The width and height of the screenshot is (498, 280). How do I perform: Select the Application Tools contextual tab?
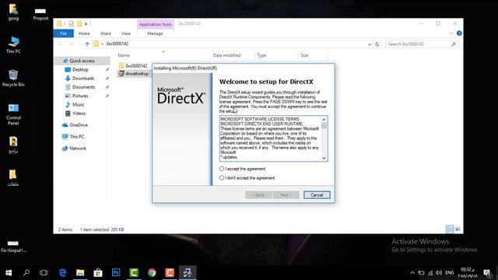(156, 24)
